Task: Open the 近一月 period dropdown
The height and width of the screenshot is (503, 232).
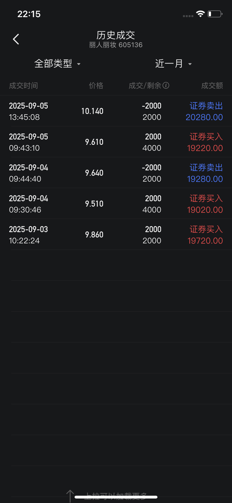Action: 173,64
